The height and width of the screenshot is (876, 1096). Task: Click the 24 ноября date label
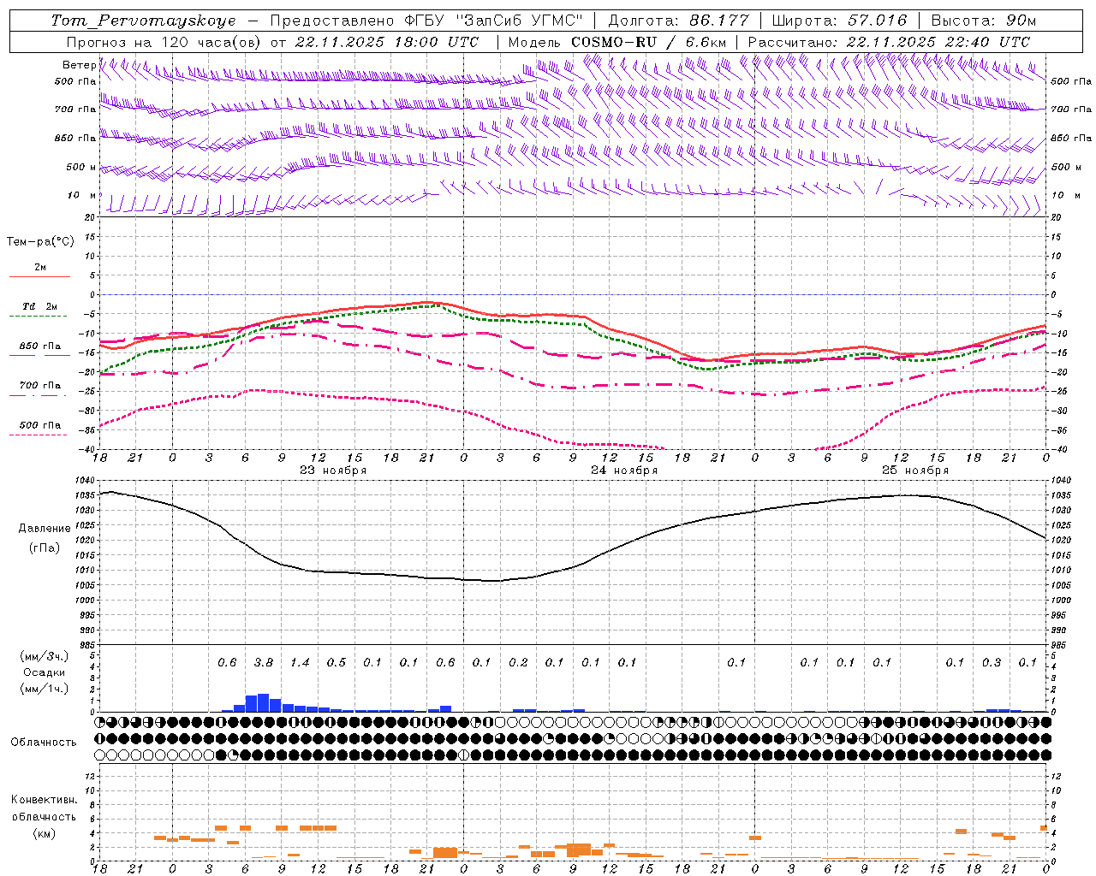point(624,471)
